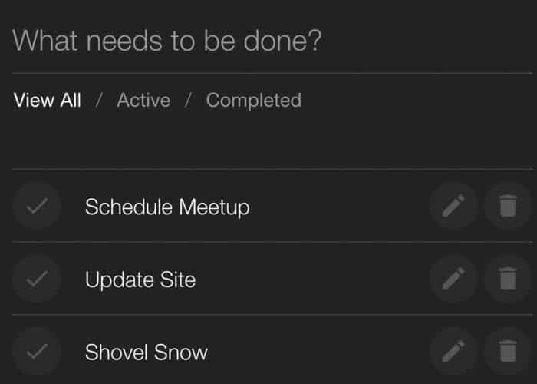537x384 pixels.
Task: Open pencil editor for Update Site
Action: point(454,279)
